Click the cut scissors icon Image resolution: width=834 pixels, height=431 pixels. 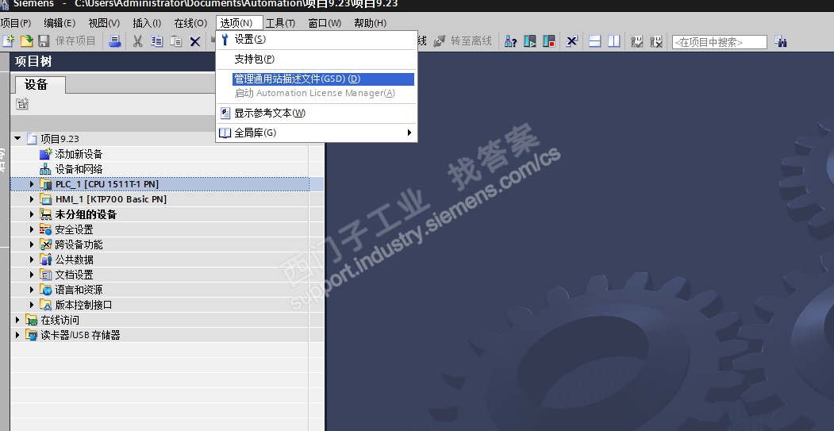click(138, 41)
